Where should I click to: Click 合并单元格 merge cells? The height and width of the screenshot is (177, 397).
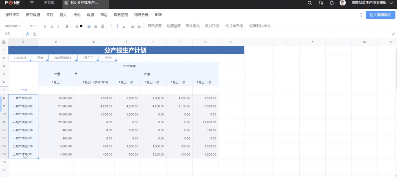(x=234, y=26)
